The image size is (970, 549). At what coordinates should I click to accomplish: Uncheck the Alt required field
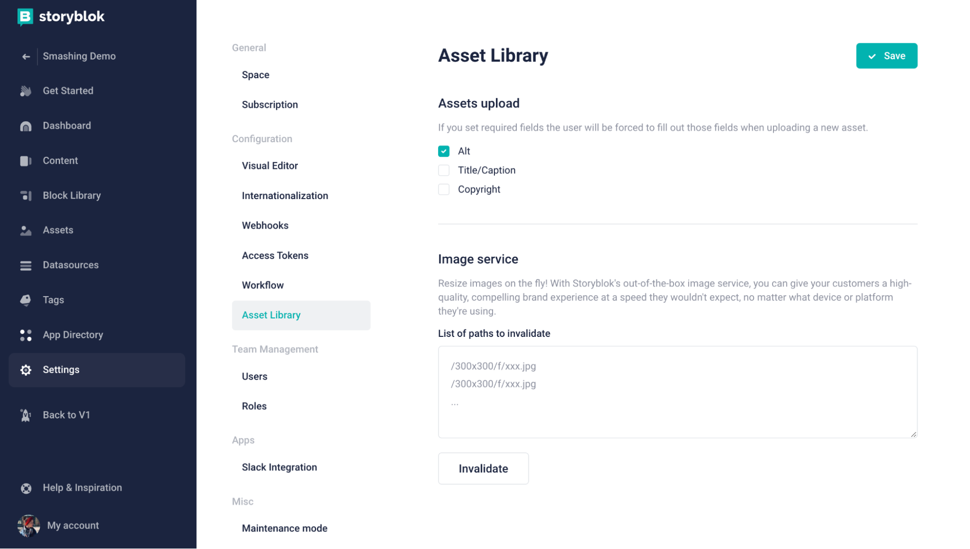(444, 151)
